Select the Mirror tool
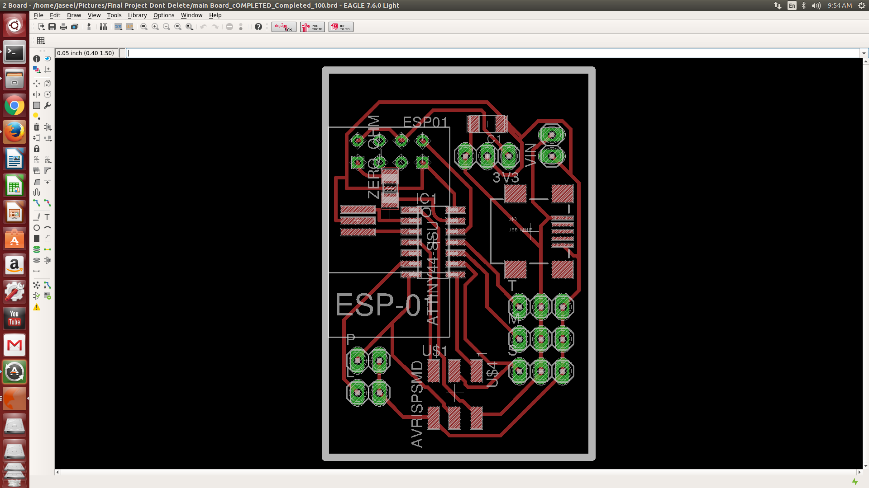Image resolution: width=869 pixels, height=488 pixels. [37, 94]
